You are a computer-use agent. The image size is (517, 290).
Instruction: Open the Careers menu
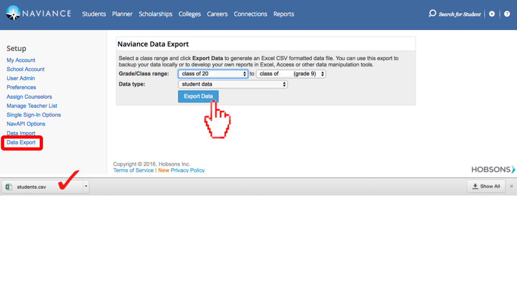coord(217,14)
